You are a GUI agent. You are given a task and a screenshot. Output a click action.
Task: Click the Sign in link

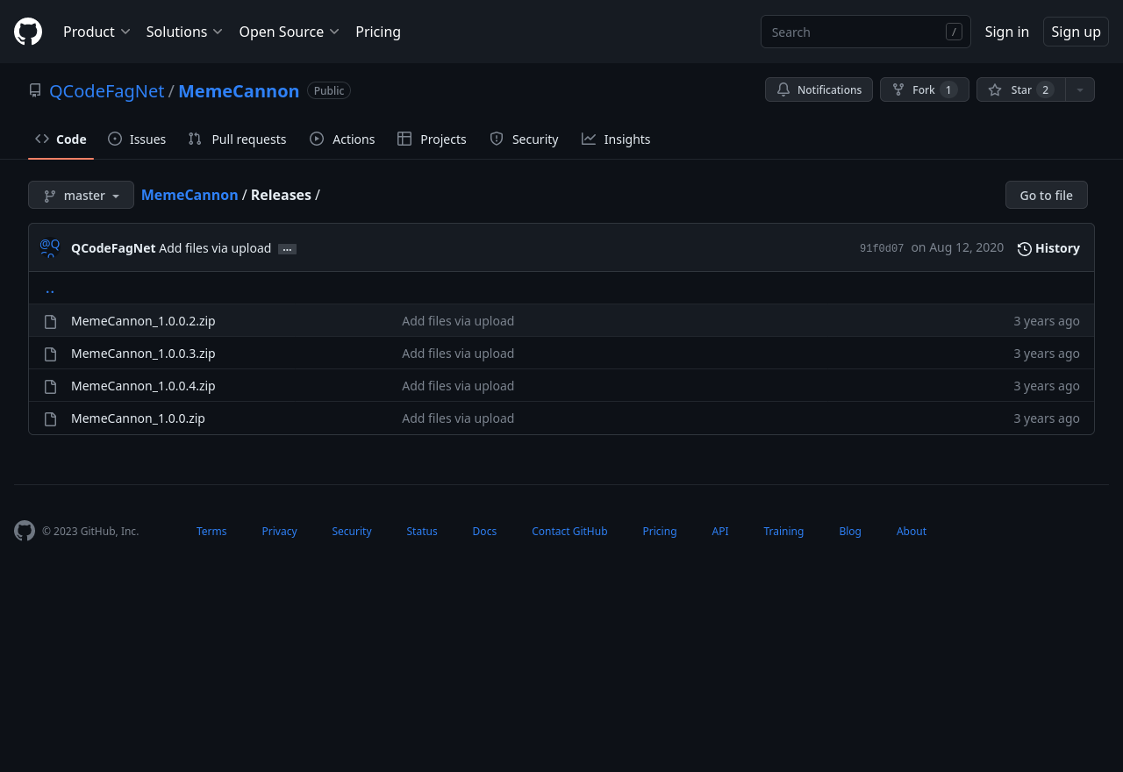(1006, 32)
